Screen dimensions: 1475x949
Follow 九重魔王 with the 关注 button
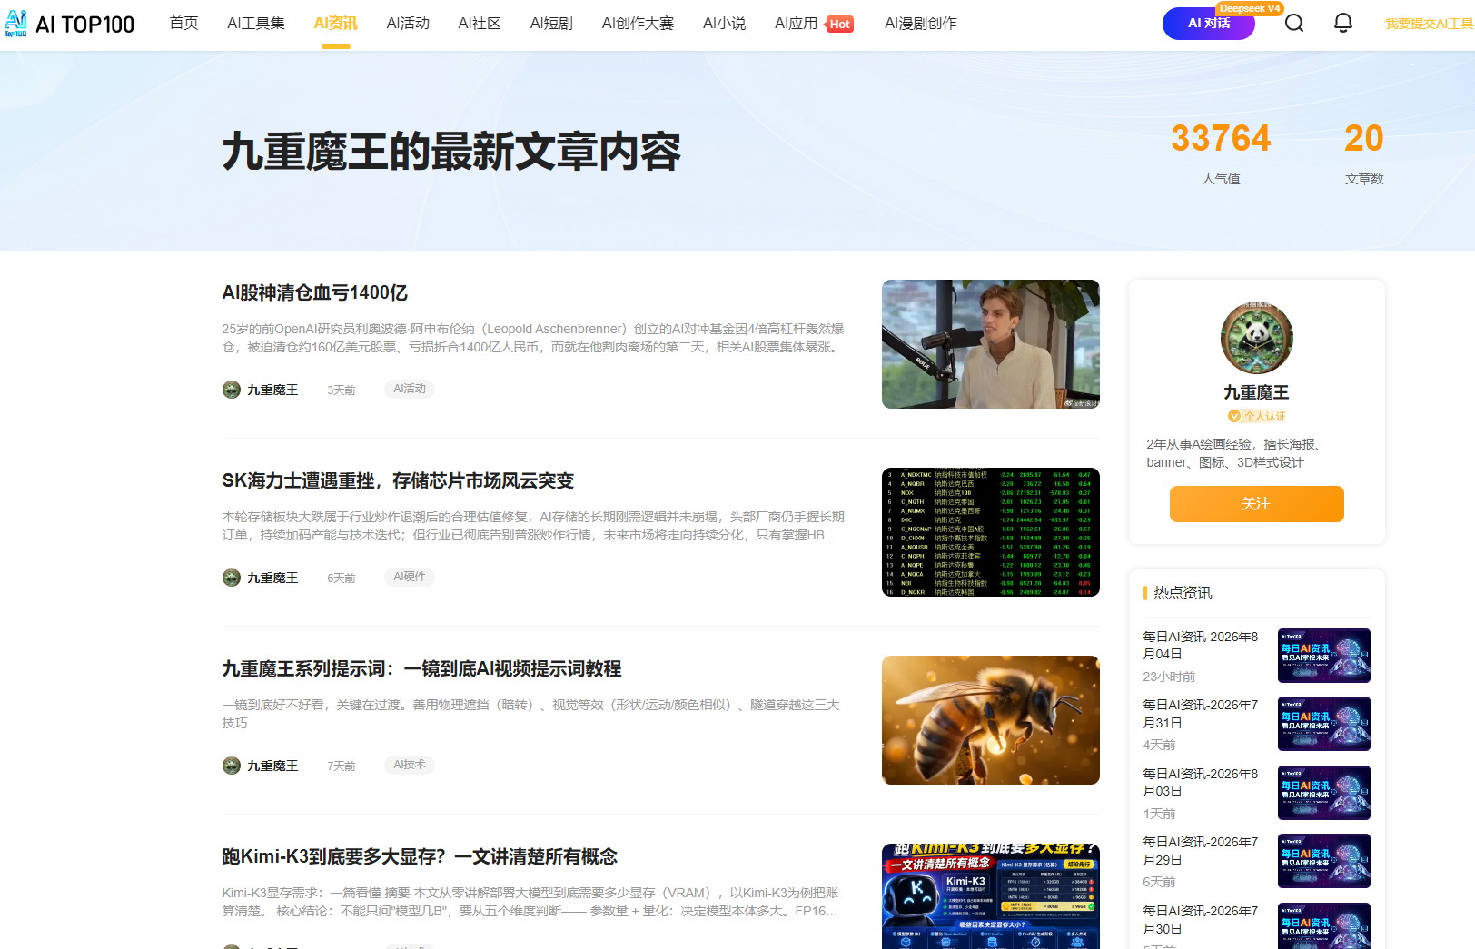pyautogui.click(x=1257, y=504)
